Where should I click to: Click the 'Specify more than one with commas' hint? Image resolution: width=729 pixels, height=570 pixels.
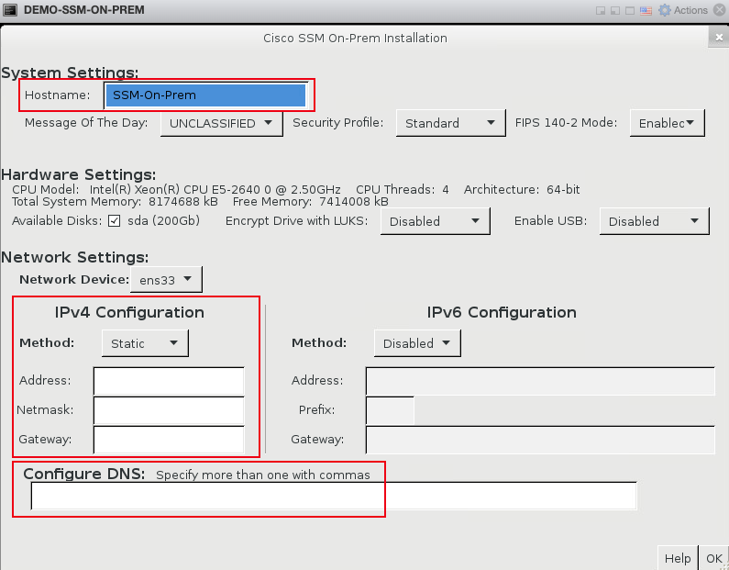pos(262,475)
